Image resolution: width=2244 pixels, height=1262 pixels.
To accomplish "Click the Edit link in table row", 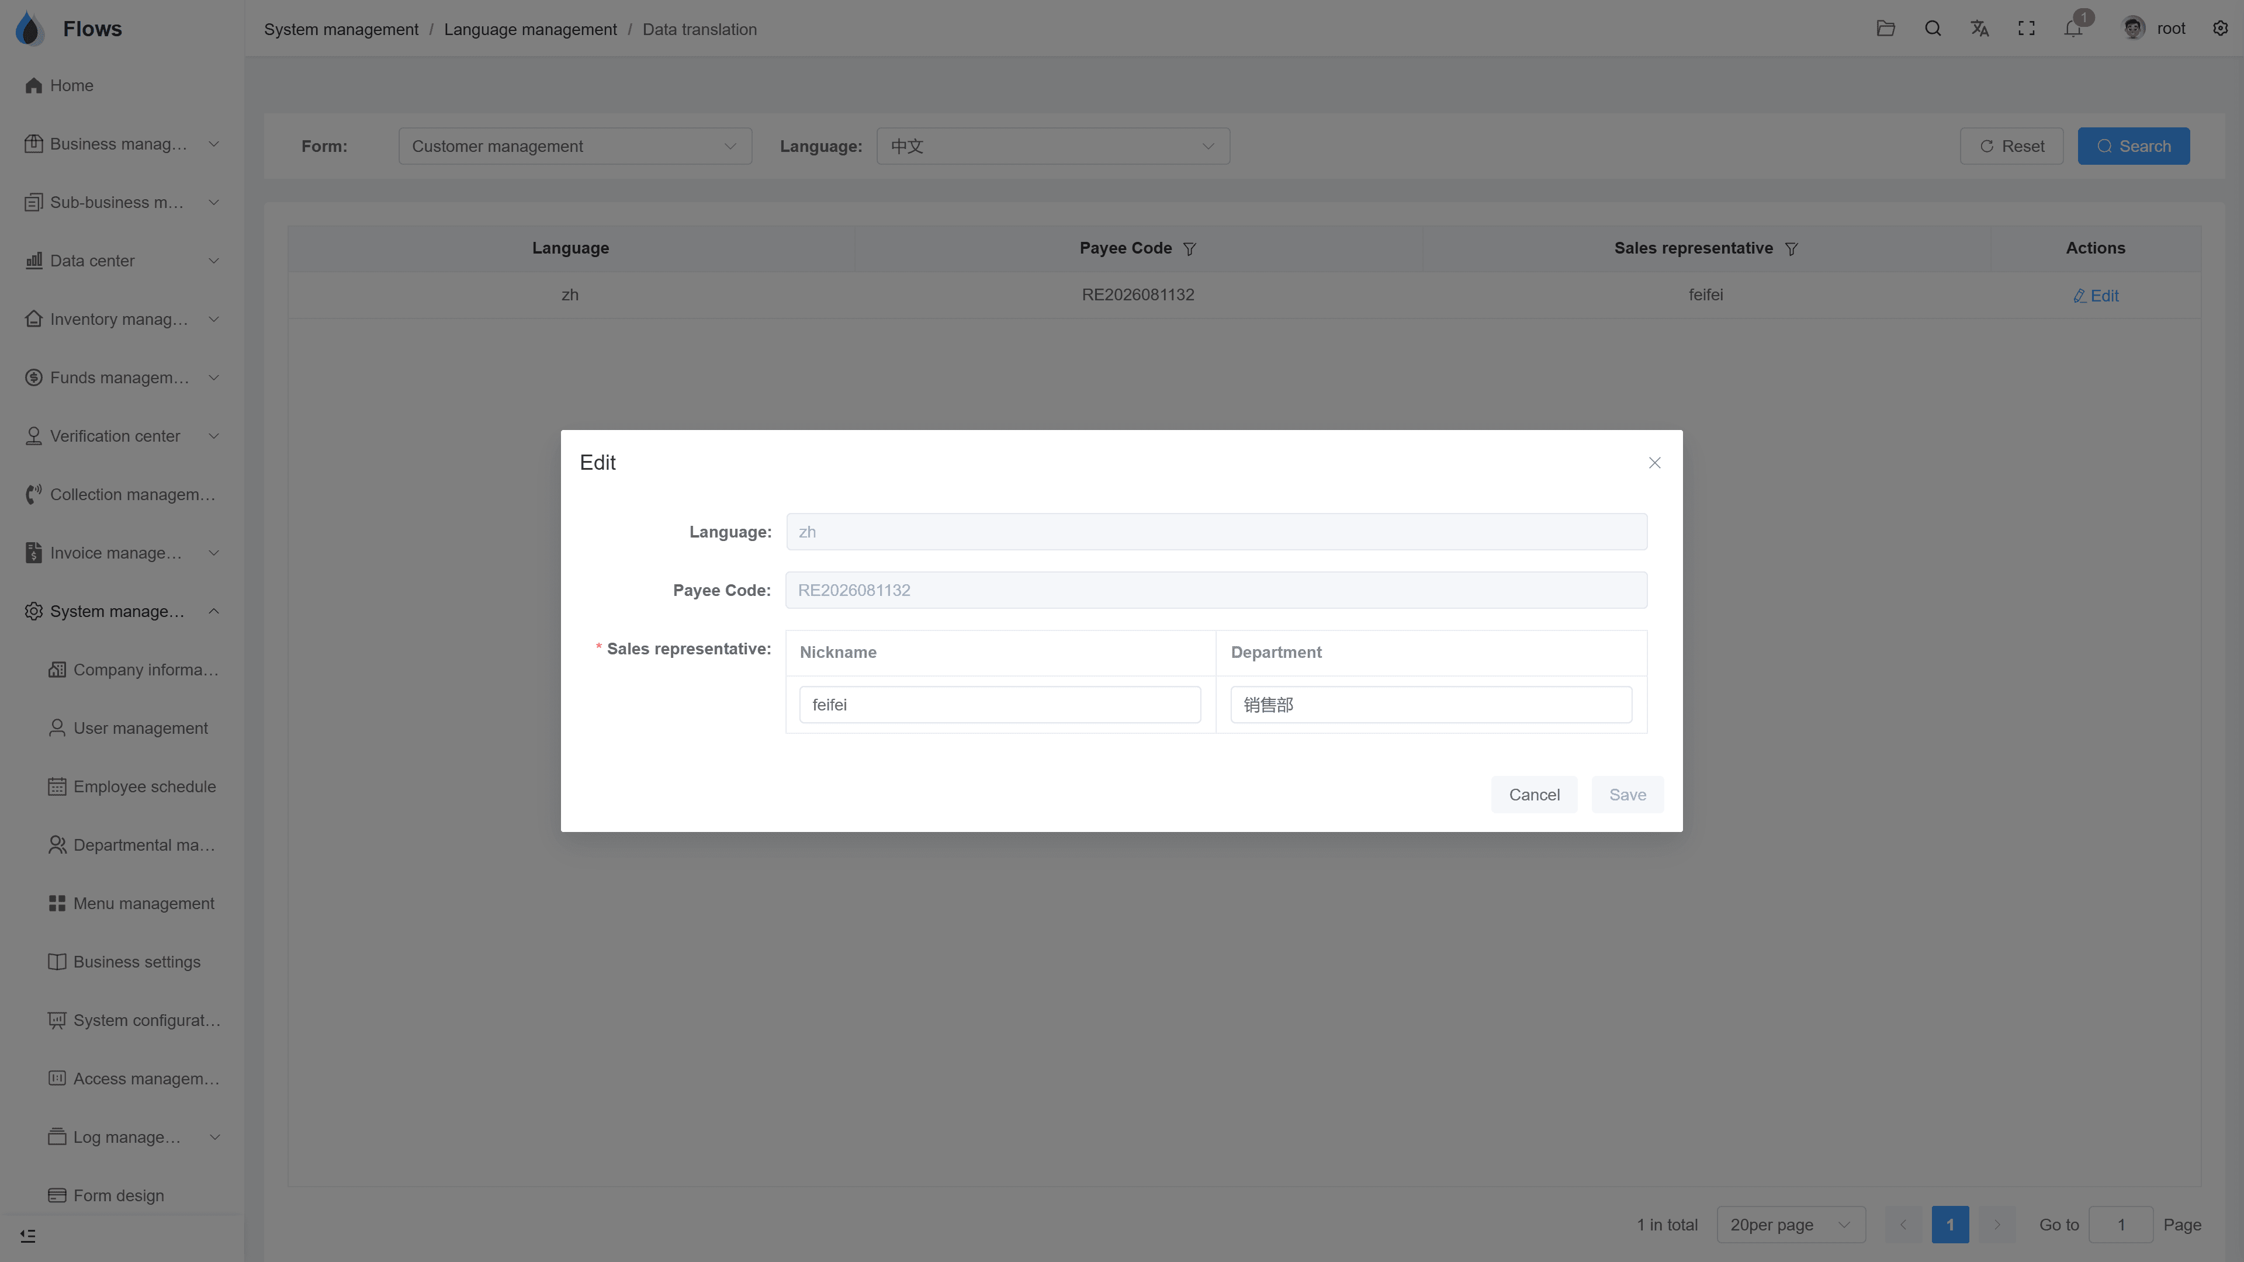I will click(x=2095, y=296).
